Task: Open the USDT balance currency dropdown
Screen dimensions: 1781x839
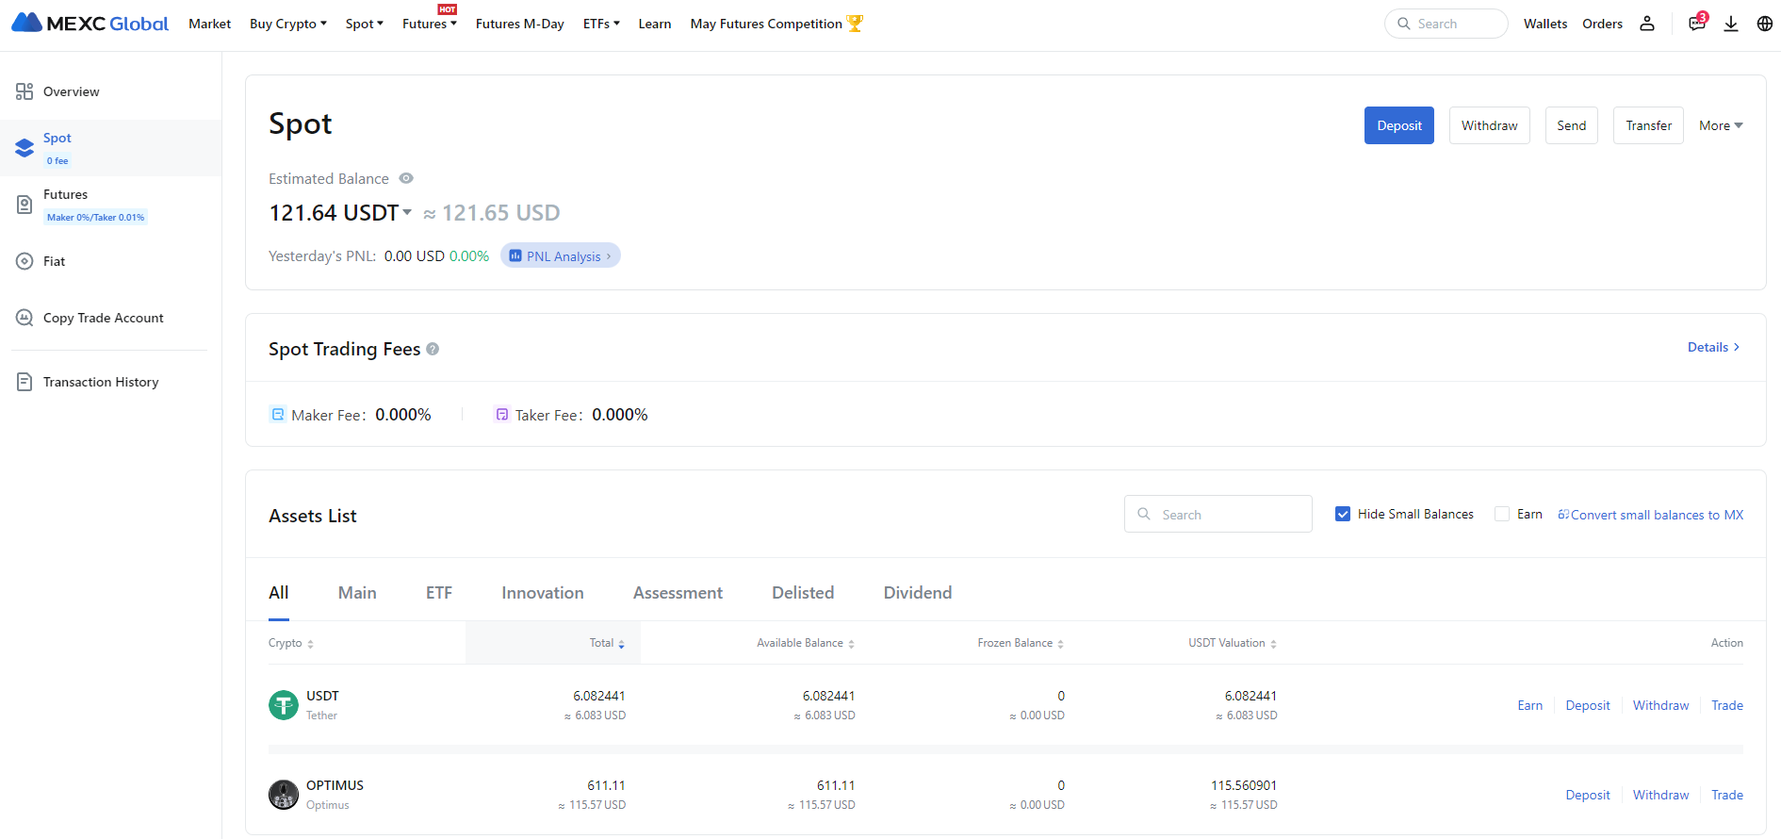Action: (x=407, y=213)
